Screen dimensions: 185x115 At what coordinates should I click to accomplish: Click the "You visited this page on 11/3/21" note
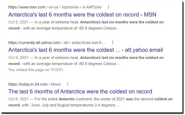coord(36,70)
